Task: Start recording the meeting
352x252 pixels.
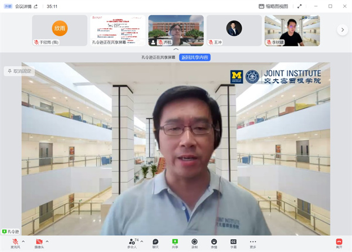Action: point(194,243)
